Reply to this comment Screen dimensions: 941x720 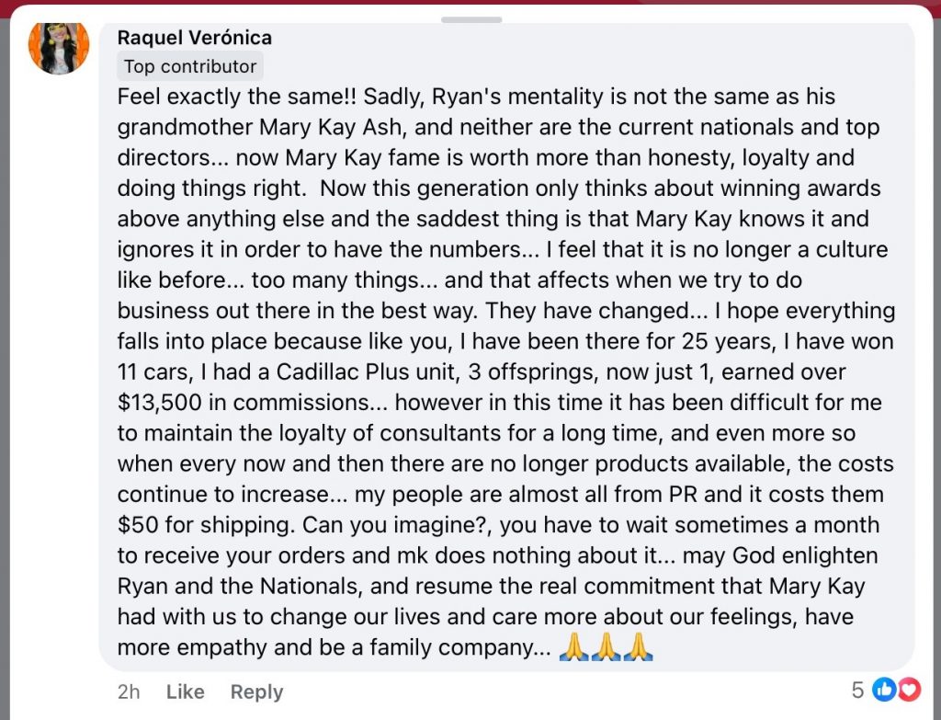click(x=256, y=691)
